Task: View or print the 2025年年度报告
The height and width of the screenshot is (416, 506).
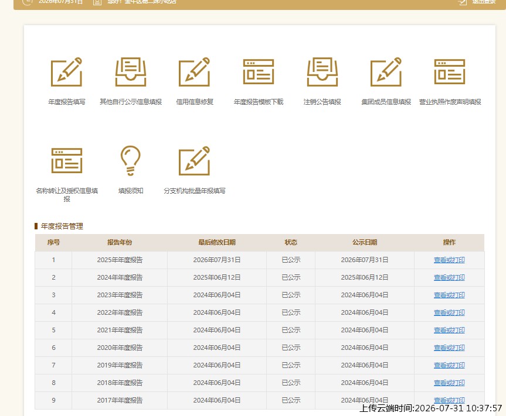Action: [449, 260]
